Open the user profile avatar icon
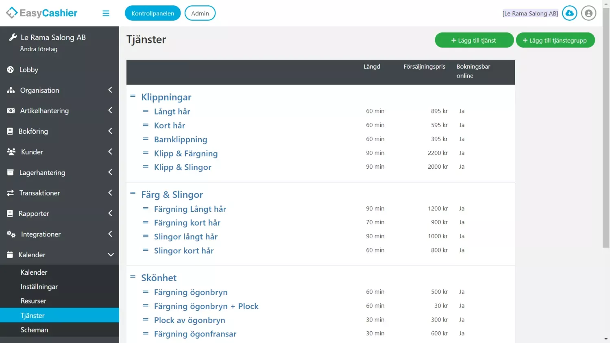 click(588, 13)
